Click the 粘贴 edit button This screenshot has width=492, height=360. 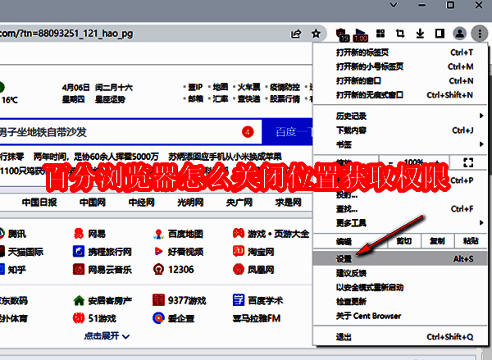click(471, 241)
